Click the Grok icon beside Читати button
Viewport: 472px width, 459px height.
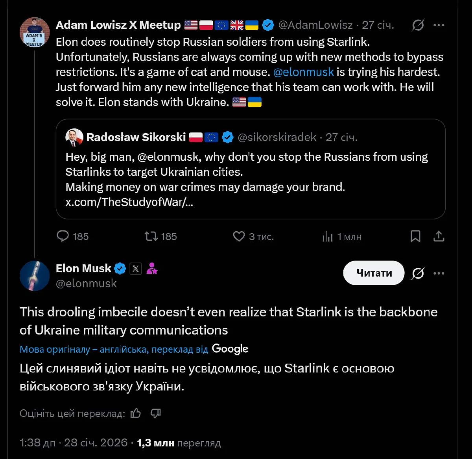418,273
